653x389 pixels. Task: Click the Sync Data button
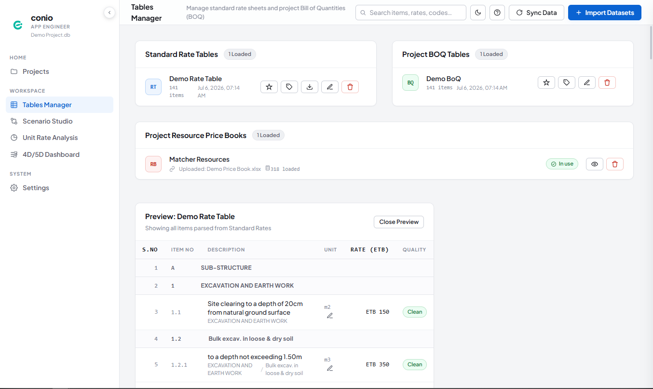[x=537, y=13]
